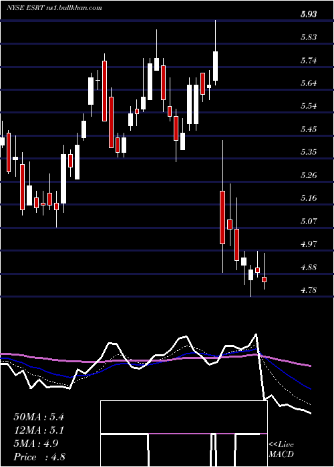Click the 5.93 price axis label

tap(309, 14)
